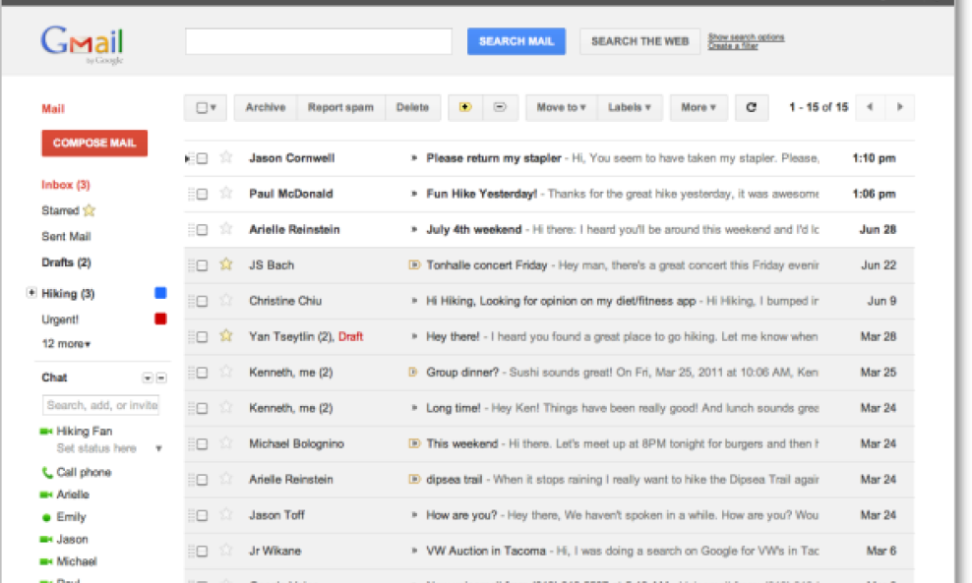This screenshot has height=583, width=972.
Task: Click importance marker on Tonhalle concert email
Action: tap(414, 265)
